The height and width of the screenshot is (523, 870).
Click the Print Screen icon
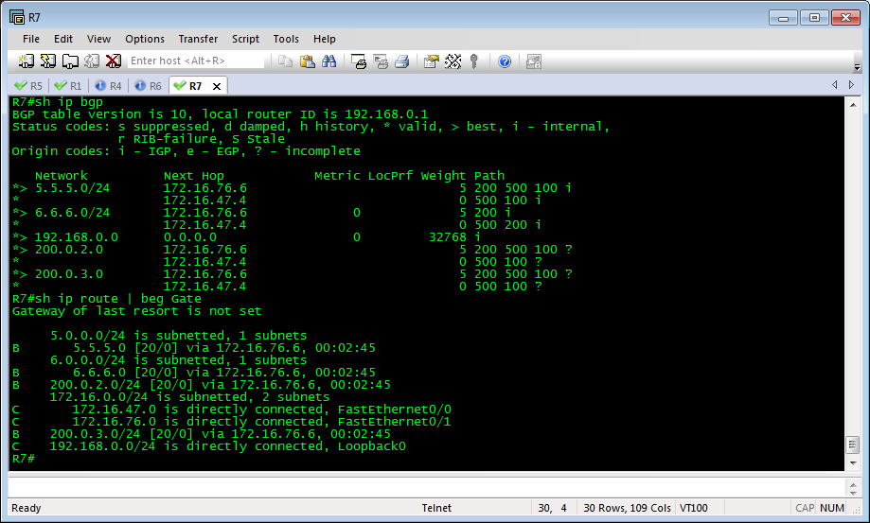pyautogui.click(x=359, y=61)
